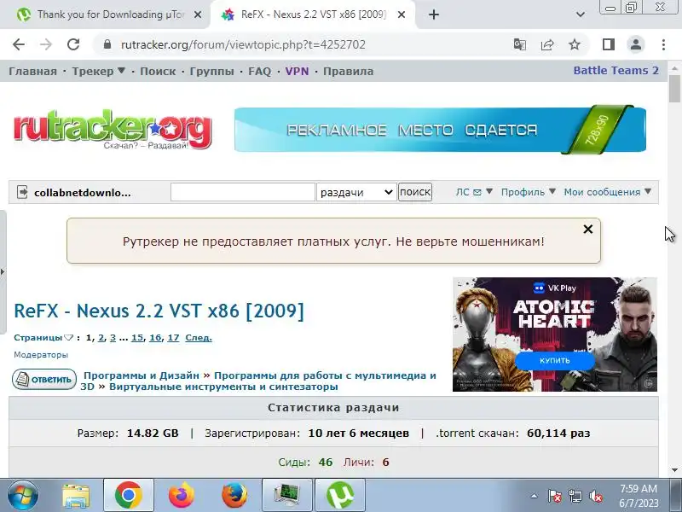682x512 pixels.
Task: Click the Chrome taskbar icon
Action: [x=129, y=495]
